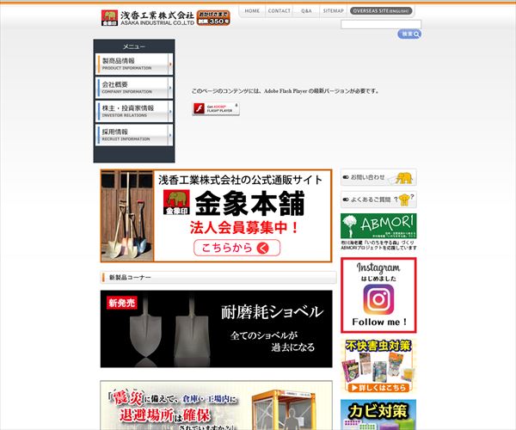Click the Instagram logo icon
This screenshot has height=430, width=516.
click(x=378, y=299)
